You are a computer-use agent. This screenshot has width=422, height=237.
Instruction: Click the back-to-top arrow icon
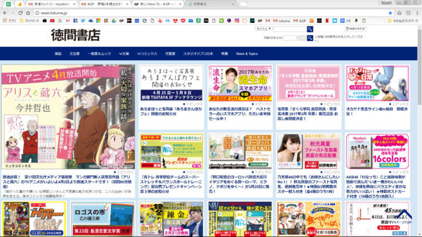(x=404, y=215)
